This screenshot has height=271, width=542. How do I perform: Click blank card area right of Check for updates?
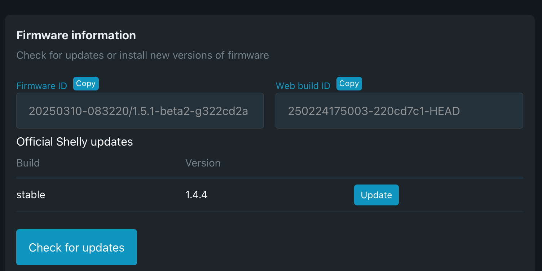tap(325, 247)
